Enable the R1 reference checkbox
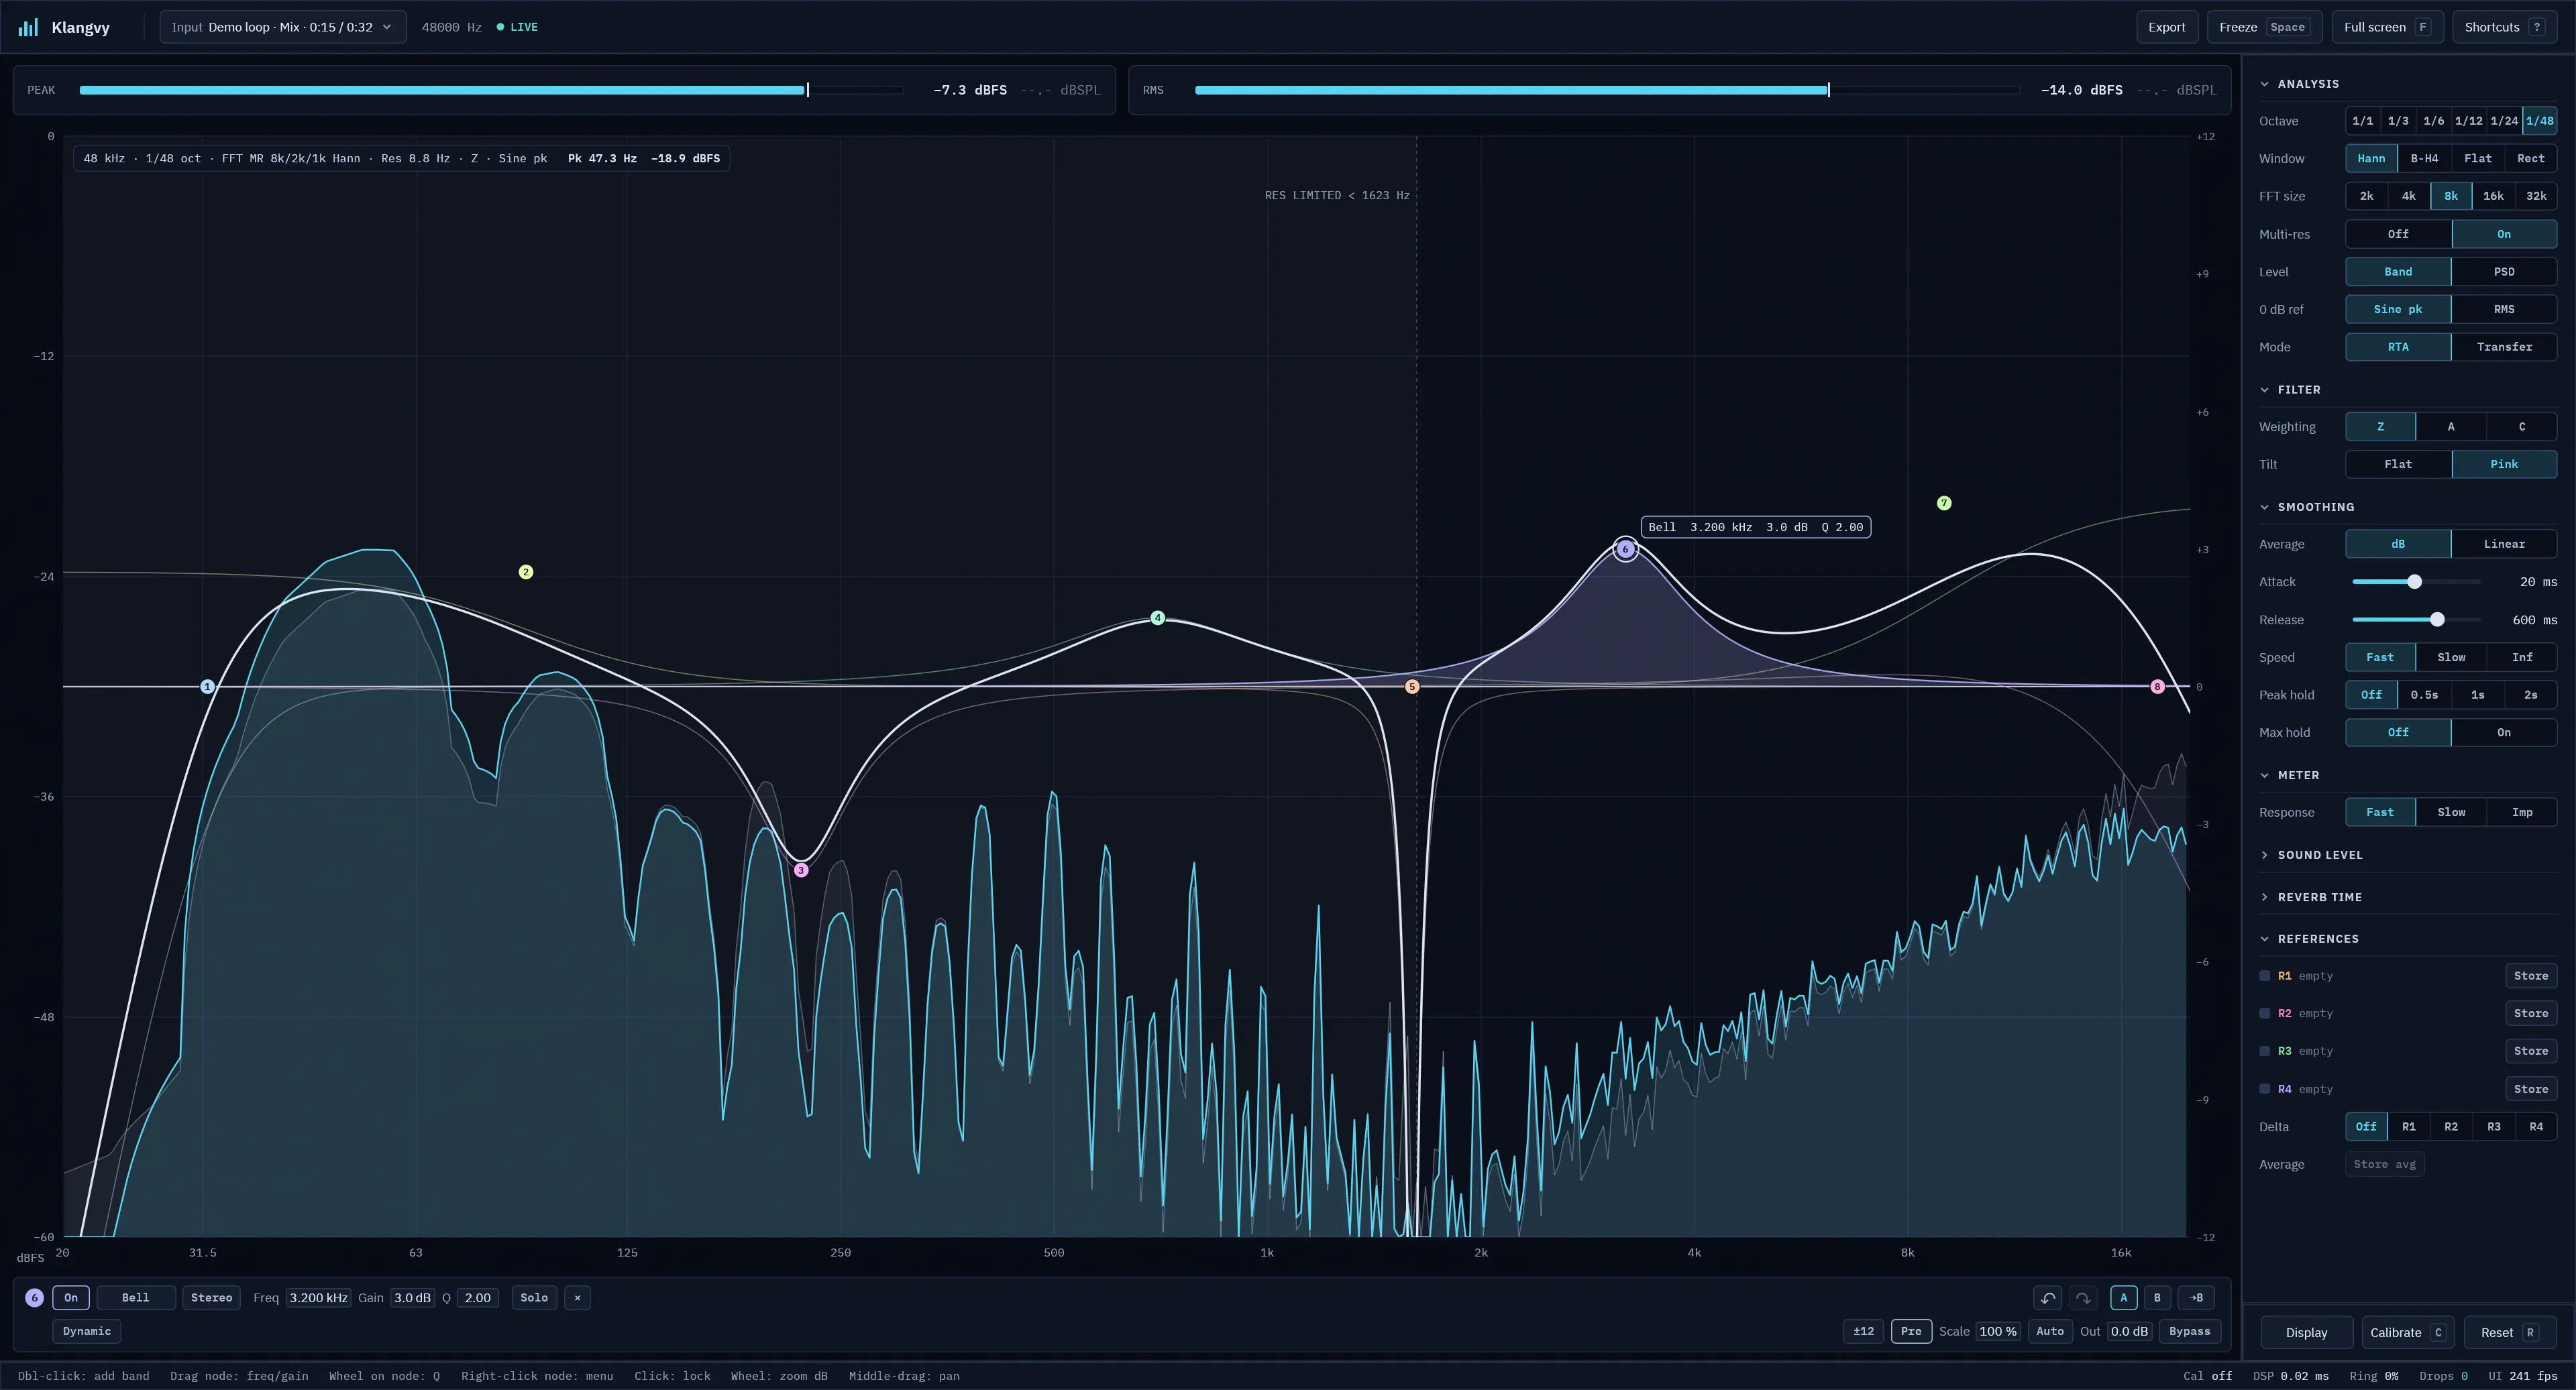 2265,976
